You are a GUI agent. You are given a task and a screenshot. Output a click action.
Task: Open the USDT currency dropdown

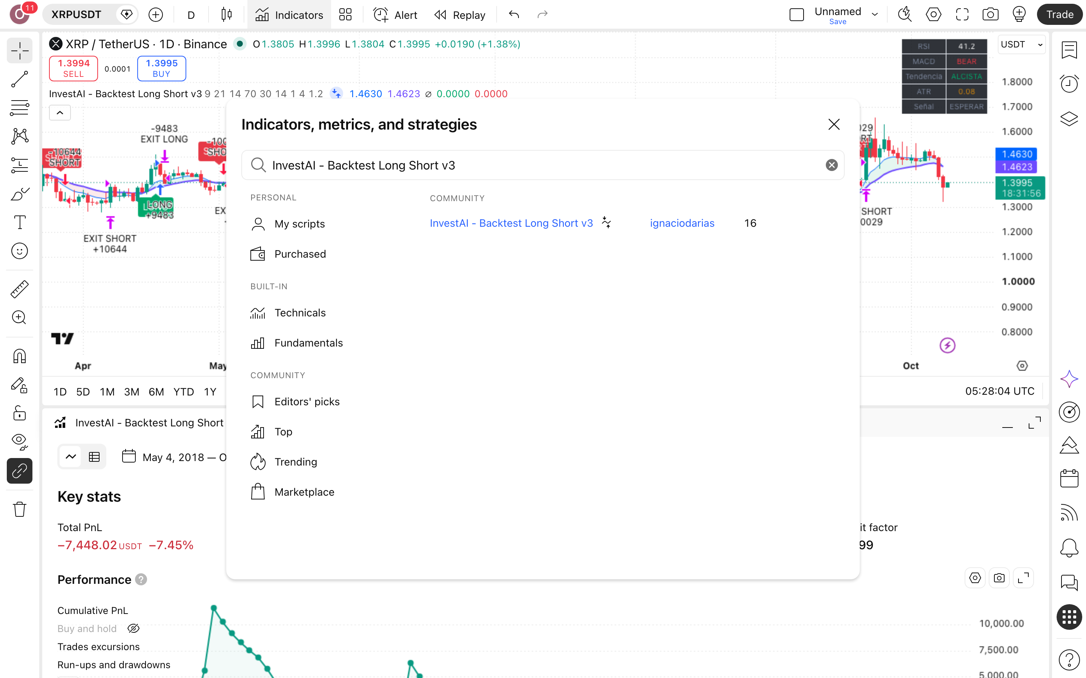coord(1022,44)
